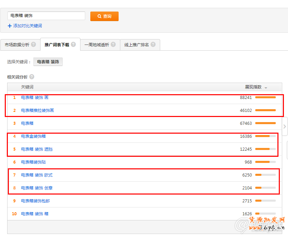288x235 pixels.
Task: Click the 电表盒装饰箱 keyword link
Action: (x=33, y=136)
